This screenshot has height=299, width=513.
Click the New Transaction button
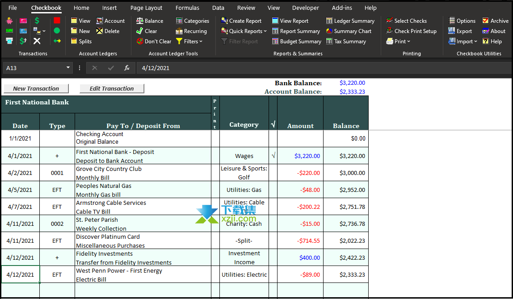pos(36,88)
